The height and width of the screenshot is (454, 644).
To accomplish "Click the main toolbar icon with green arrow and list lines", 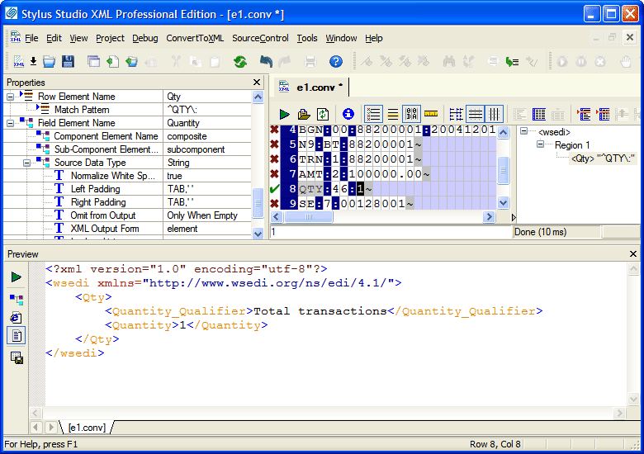I will (x=512, y=62).
